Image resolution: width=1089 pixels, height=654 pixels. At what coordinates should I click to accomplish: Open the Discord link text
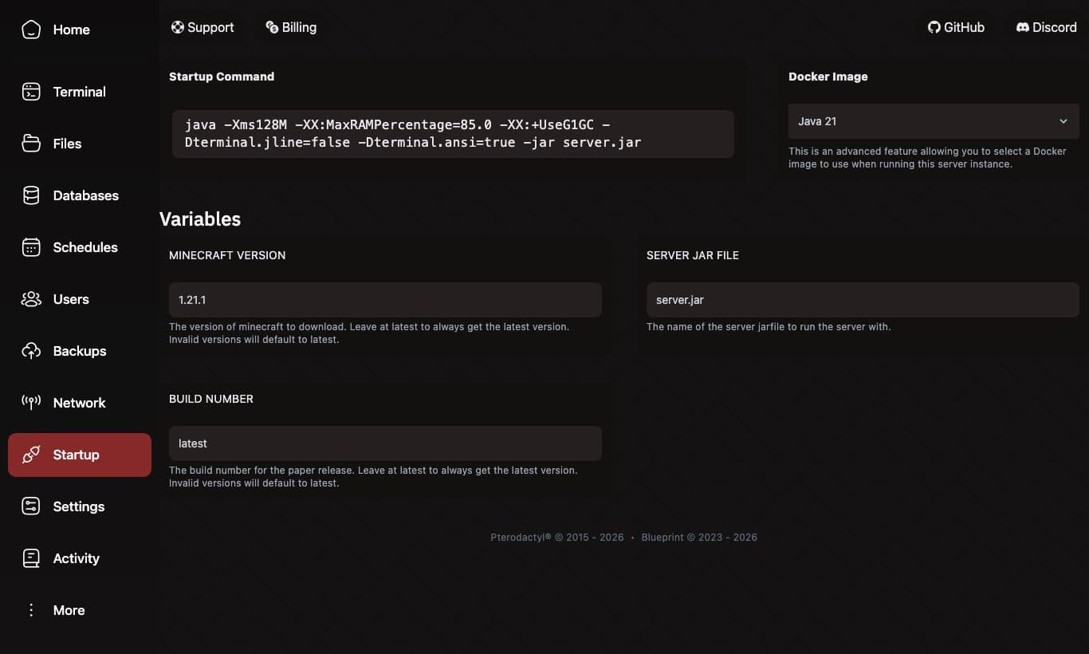1055,27
